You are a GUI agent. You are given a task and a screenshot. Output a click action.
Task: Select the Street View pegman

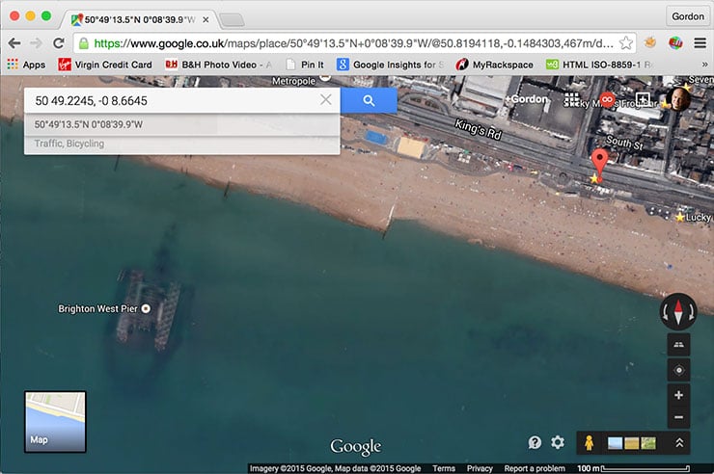click(587, 442)
